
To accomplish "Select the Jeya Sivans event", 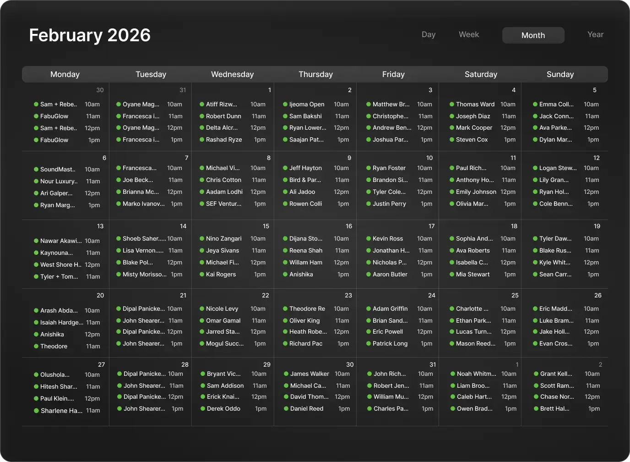I will [232, 251].
